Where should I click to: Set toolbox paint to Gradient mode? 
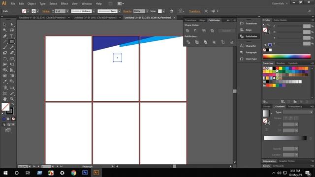coord(8,119)
